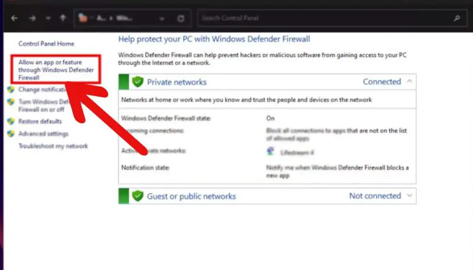Open Change notification settings link
Image resolution: width=473 pixels, height=270 pixels.
pyautogui.click(x=42, y=90)
